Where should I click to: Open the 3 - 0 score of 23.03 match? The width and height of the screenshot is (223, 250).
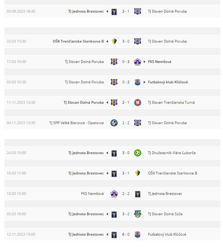(126, 41)
